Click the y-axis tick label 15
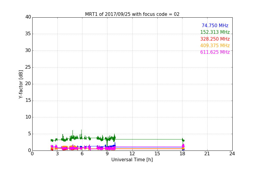This screenshot has height=172, width=258. tap(28, 100)
